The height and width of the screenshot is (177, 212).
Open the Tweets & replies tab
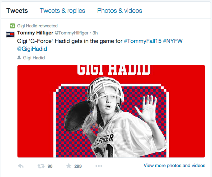pyautogui.click(x=62, y=11)
